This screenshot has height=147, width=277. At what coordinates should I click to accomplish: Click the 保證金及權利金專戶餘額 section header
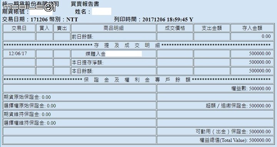point(137,80)
